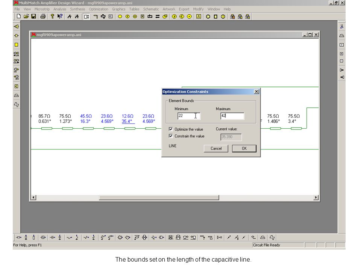361x271 pixels.
Task: Click the plus-shaped cross icon in left sidebar
Action: click(x=16, y=105)
